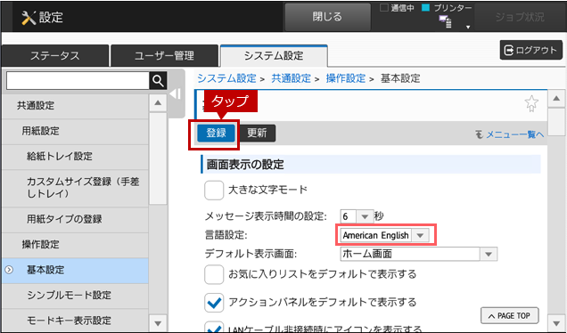The height and width of the screenshot is (333, 567).
Task: Go to 共通設定 breadcrumb link
Action: pos(292,78)
